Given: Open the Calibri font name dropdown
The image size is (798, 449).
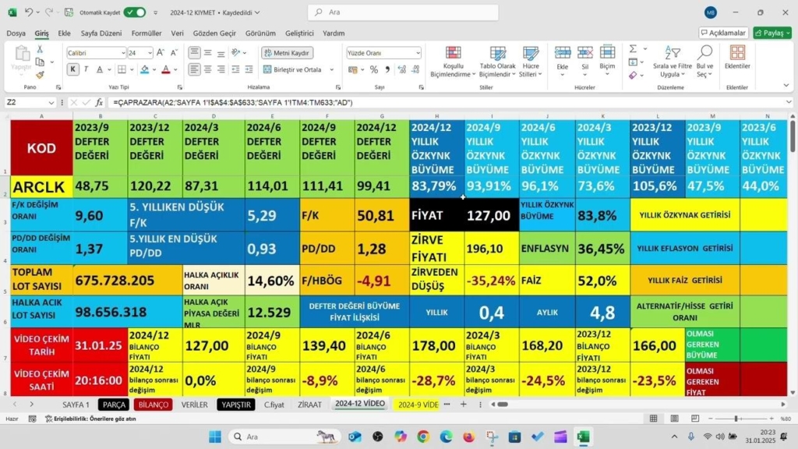Looking at the screenshot, I should tap(122, 53).
